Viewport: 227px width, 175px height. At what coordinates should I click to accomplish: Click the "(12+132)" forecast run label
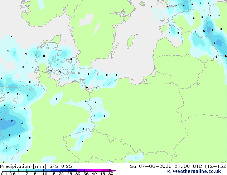coord(216,166)
